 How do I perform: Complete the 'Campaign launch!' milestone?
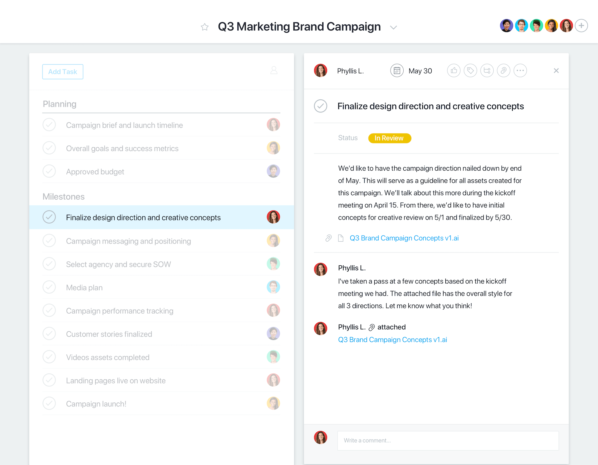click(49, 403)
